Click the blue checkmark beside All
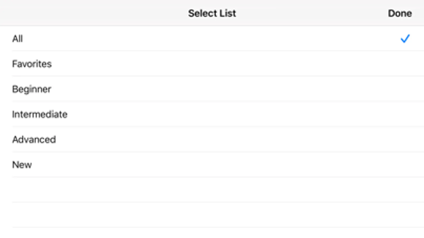Viewport: 424px width, 238px height. (x=405, y=39)
